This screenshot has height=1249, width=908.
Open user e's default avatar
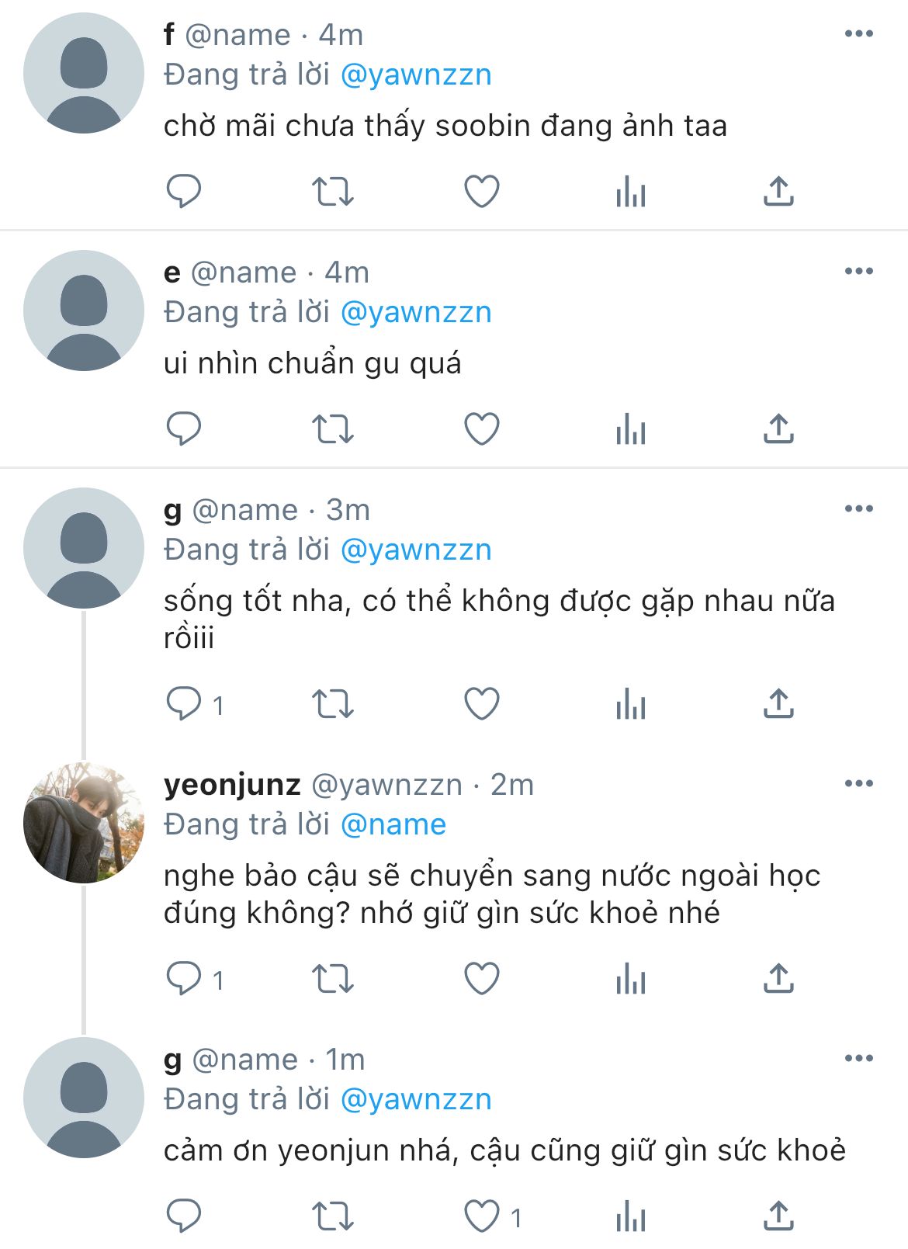pyautogui.click(x=84, y=311)
